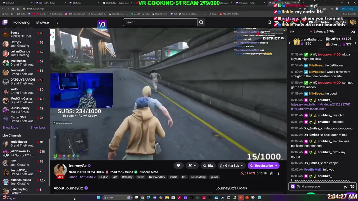The image size is (358, 201).
Task: Click the Following tab
Action: pos(21,22)
